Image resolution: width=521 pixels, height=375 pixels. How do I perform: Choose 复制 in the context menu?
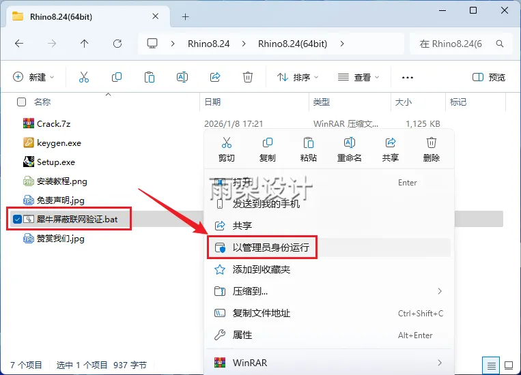click(x=268, y=149)
